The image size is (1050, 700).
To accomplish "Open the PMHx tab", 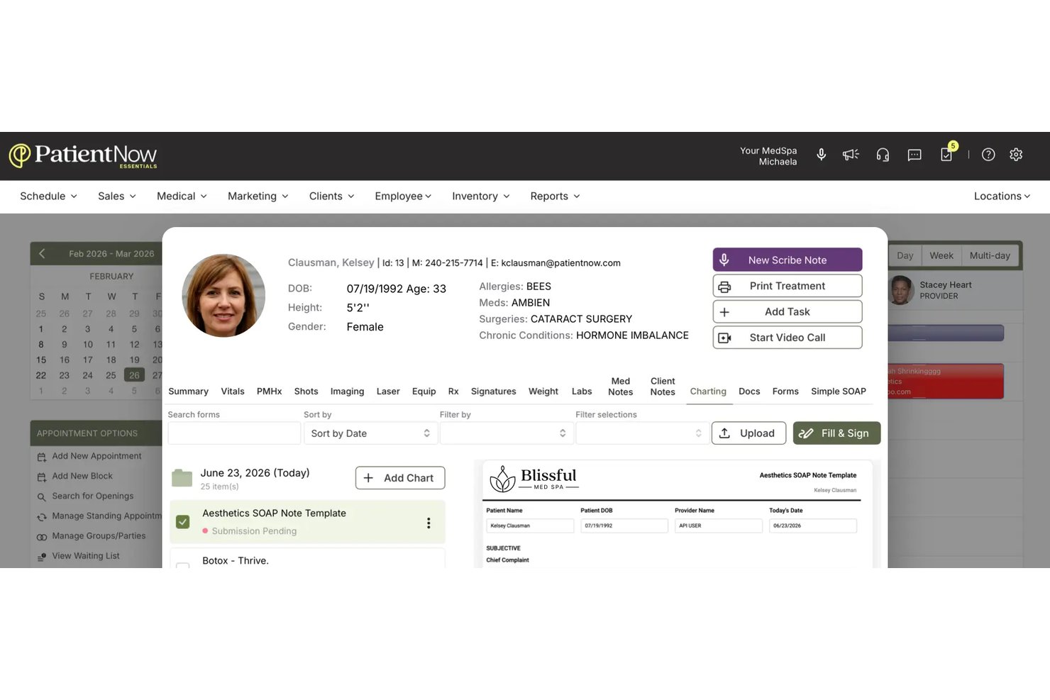I will 269,391.
